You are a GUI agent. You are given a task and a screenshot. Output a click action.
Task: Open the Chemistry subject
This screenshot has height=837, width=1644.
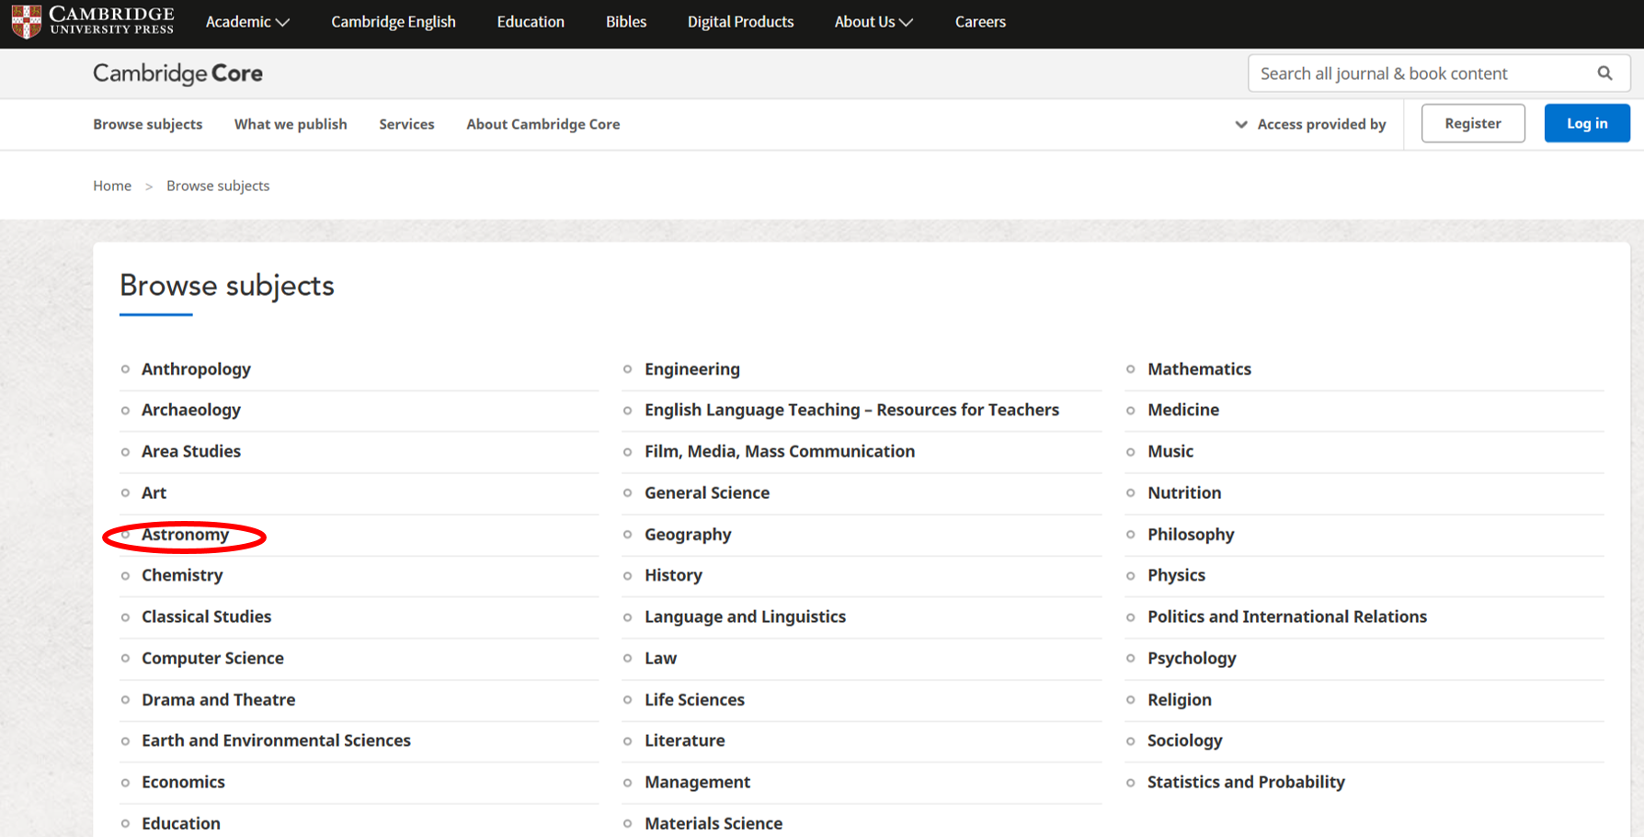(x=182, y=575)
